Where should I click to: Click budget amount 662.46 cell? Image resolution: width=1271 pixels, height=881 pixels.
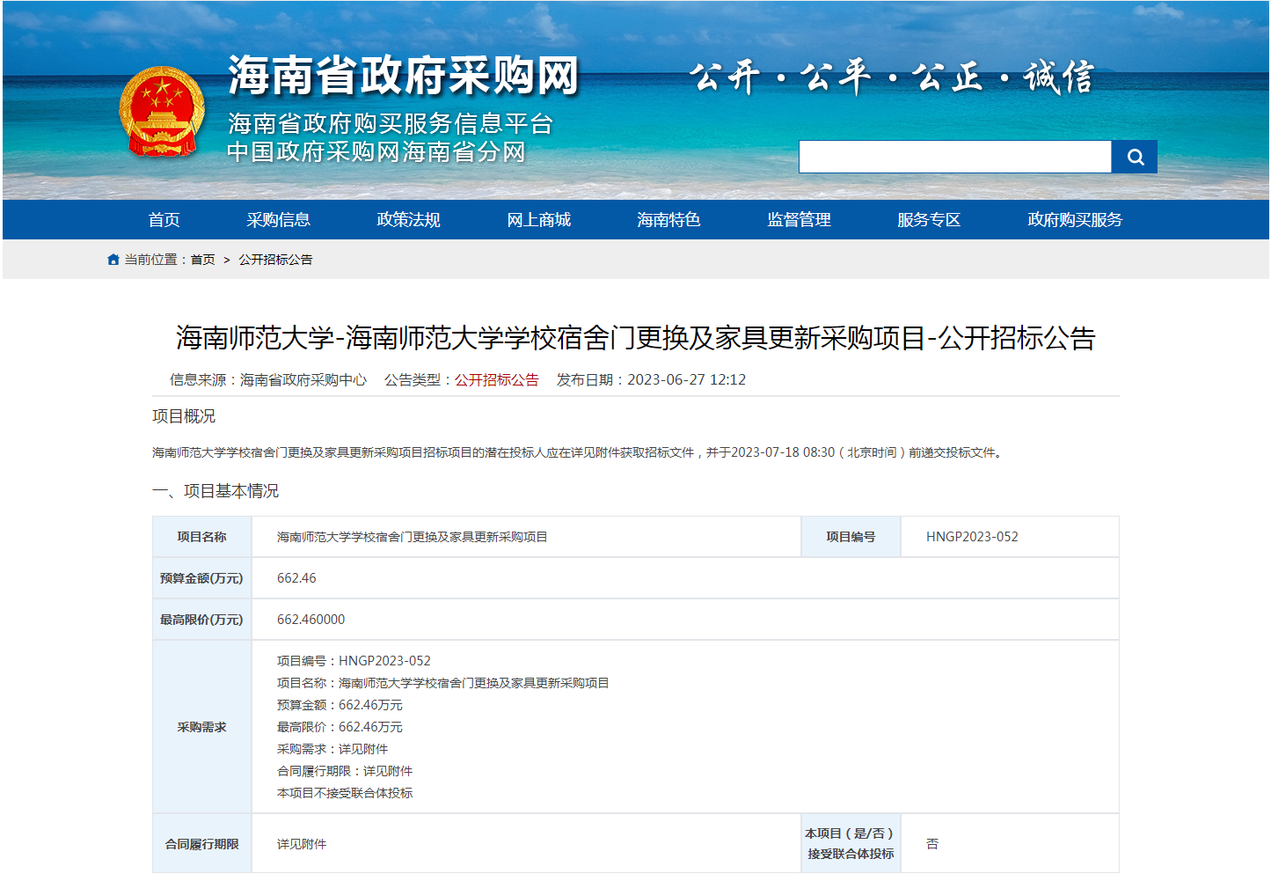[685, 578]
